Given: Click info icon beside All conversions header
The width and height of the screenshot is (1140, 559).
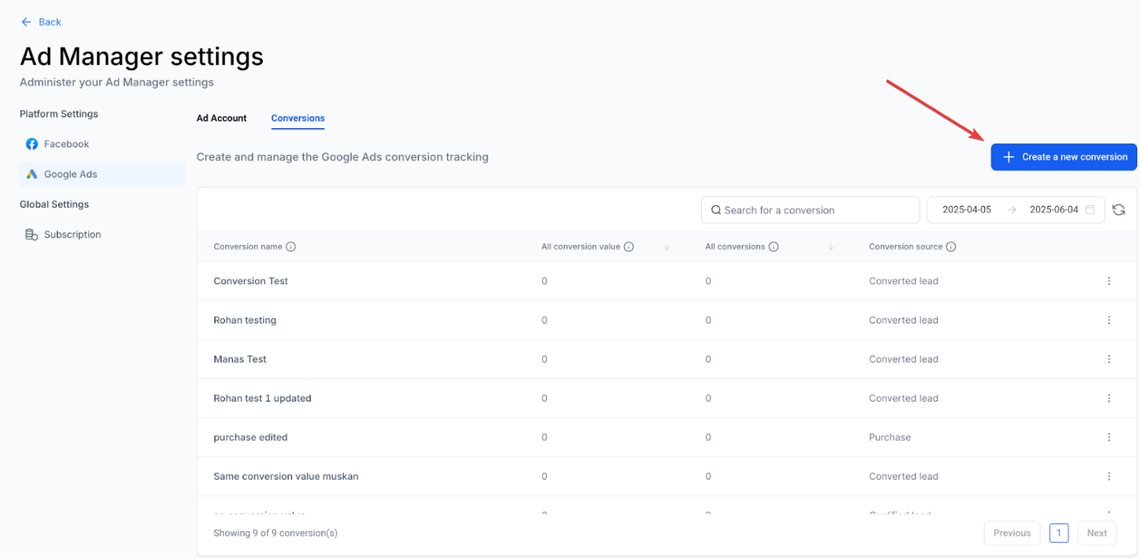Looking at the screenshot, I should 774,247.
